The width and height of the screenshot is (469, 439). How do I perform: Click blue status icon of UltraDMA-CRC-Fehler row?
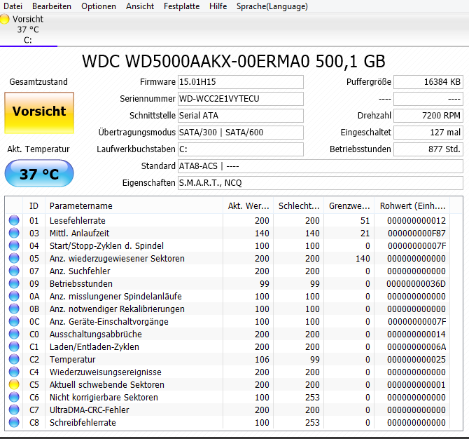tap(14, 410)
